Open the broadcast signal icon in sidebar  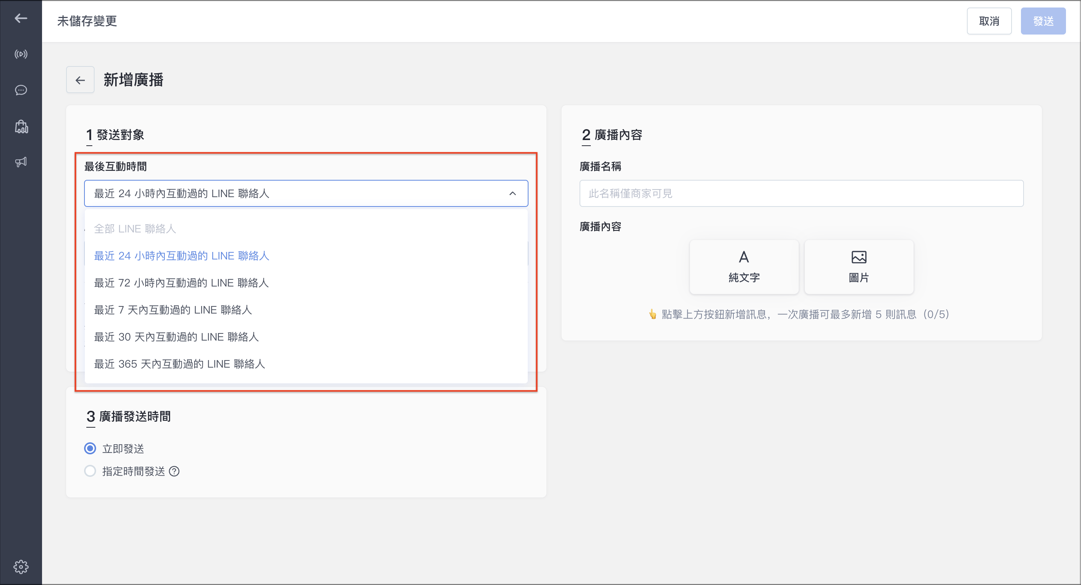pyautogui.click(x=21, y=54)
